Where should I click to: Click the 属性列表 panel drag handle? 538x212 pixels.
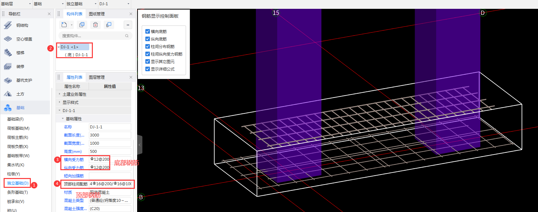click(59, 77)
